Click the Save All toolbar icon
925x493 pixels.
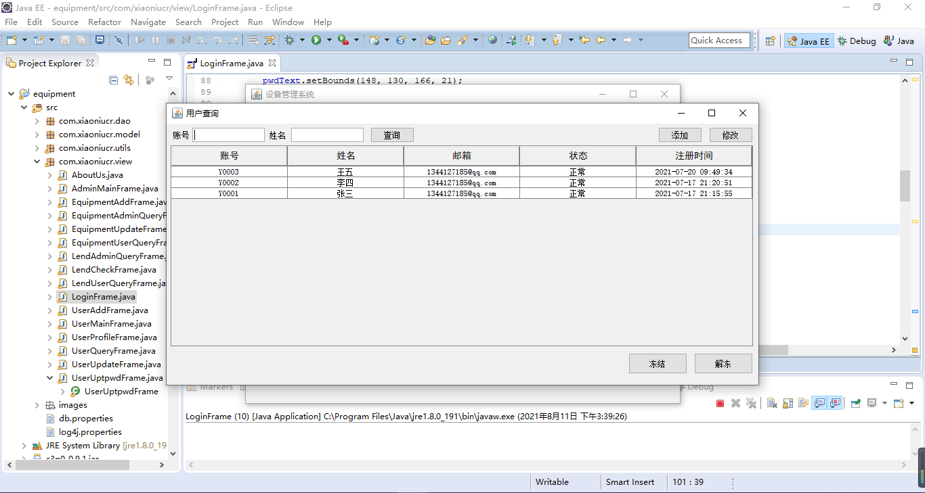tap(81, 41)
